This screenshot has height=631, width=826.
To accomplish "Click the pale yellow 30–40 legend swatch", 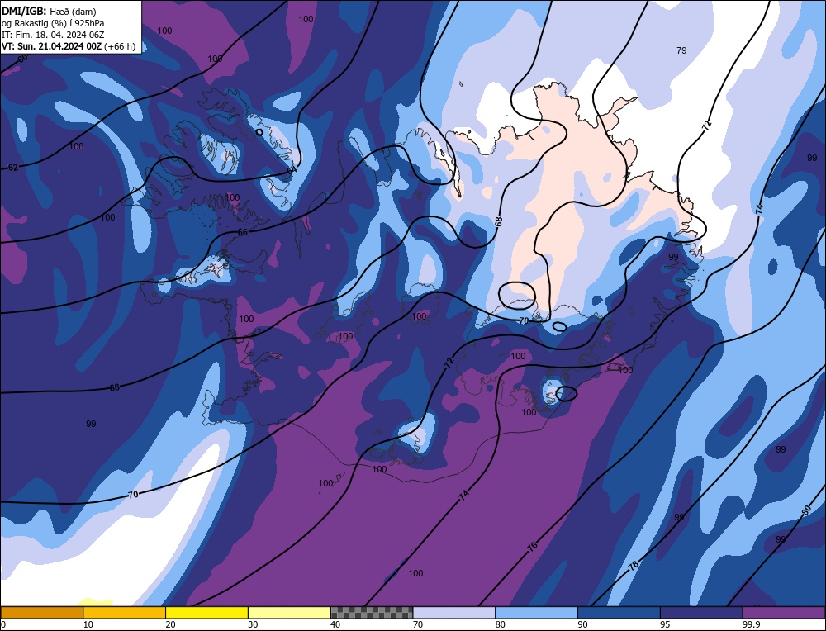I will click(x=289, y=613).
